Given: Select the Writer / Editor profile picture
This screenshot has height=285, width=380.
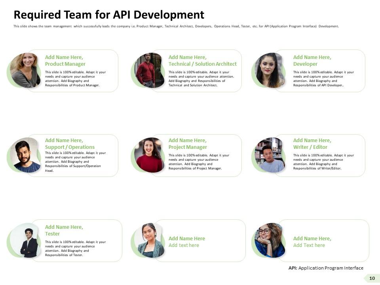Looking at the screenshot, I should pyautogui.click(x=270, y=155).
